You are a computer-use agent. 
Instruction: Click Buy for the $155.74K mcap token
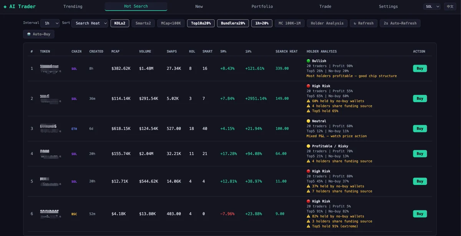[x=420, y=153]
